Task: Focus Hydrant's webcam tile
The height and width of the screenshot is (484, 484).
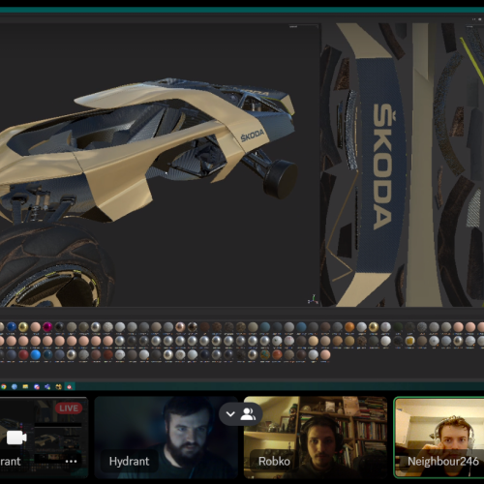Action: 166,438
